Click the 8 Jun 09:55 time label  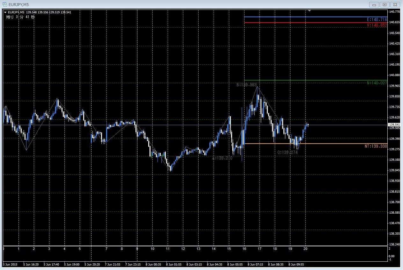(x=297, y=264)
